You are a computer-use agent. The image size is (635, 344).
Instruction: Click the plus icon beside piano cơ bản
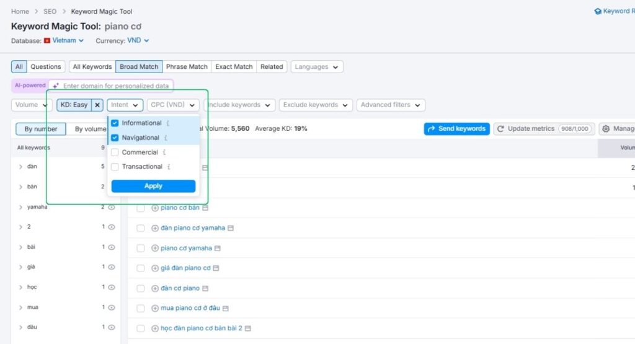coord(154,208)
